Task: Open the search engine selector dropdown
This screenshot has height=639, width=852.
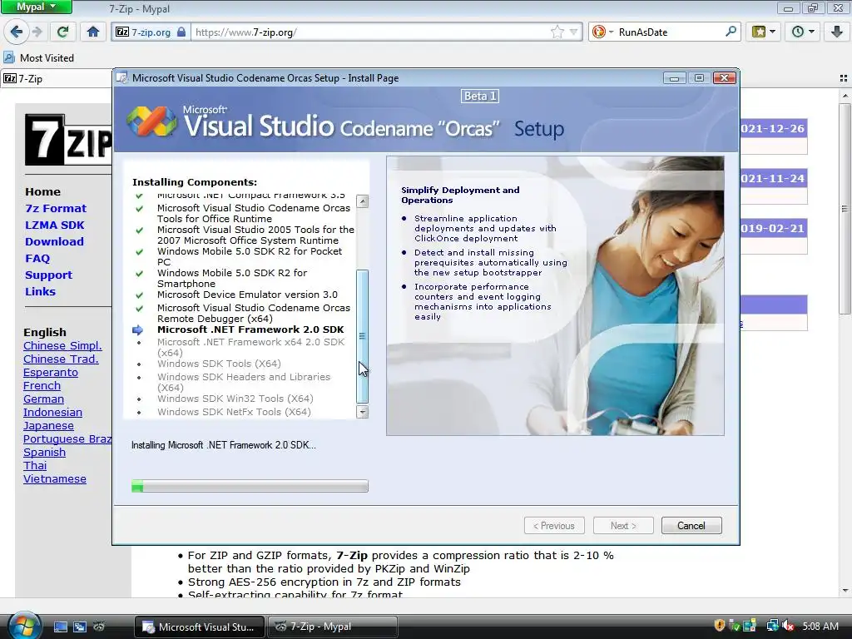Action: pos(602,32)
